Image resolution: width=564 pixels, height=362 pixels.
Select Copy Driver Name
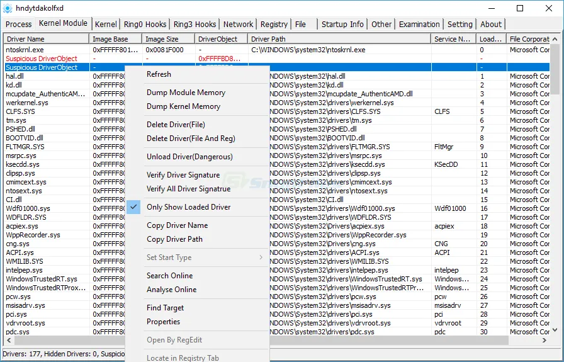pyautogui.click(x=197, y=225)
